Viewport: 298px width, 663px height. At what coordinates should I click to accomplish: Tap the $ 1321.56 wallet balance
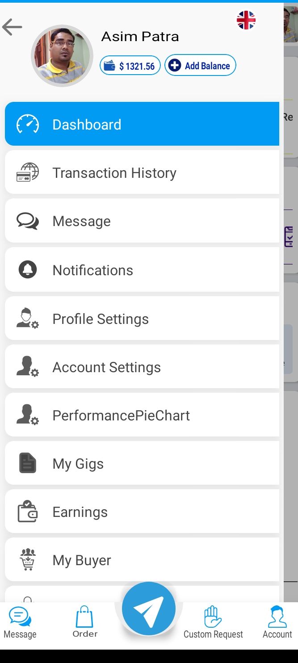pyautogui.click(x=130, y=66)
